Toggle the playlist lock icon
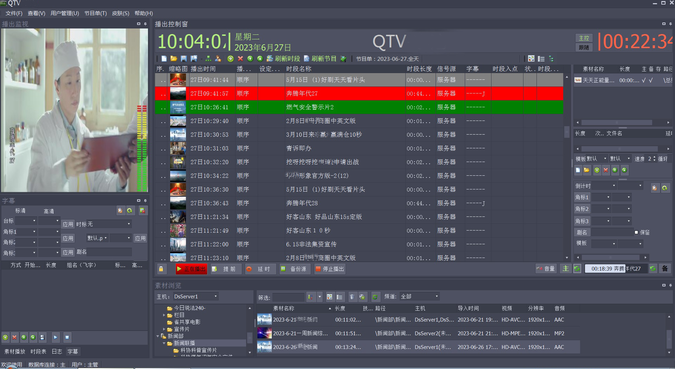The height and width of the screenshot is (369, 675). 161,269
